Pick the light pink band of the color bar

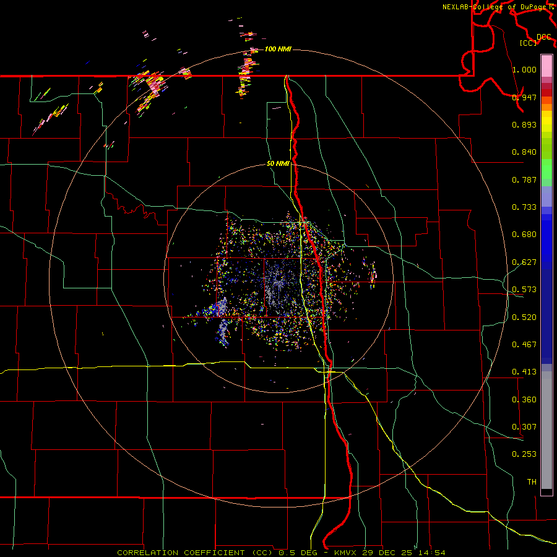(546, 66)
